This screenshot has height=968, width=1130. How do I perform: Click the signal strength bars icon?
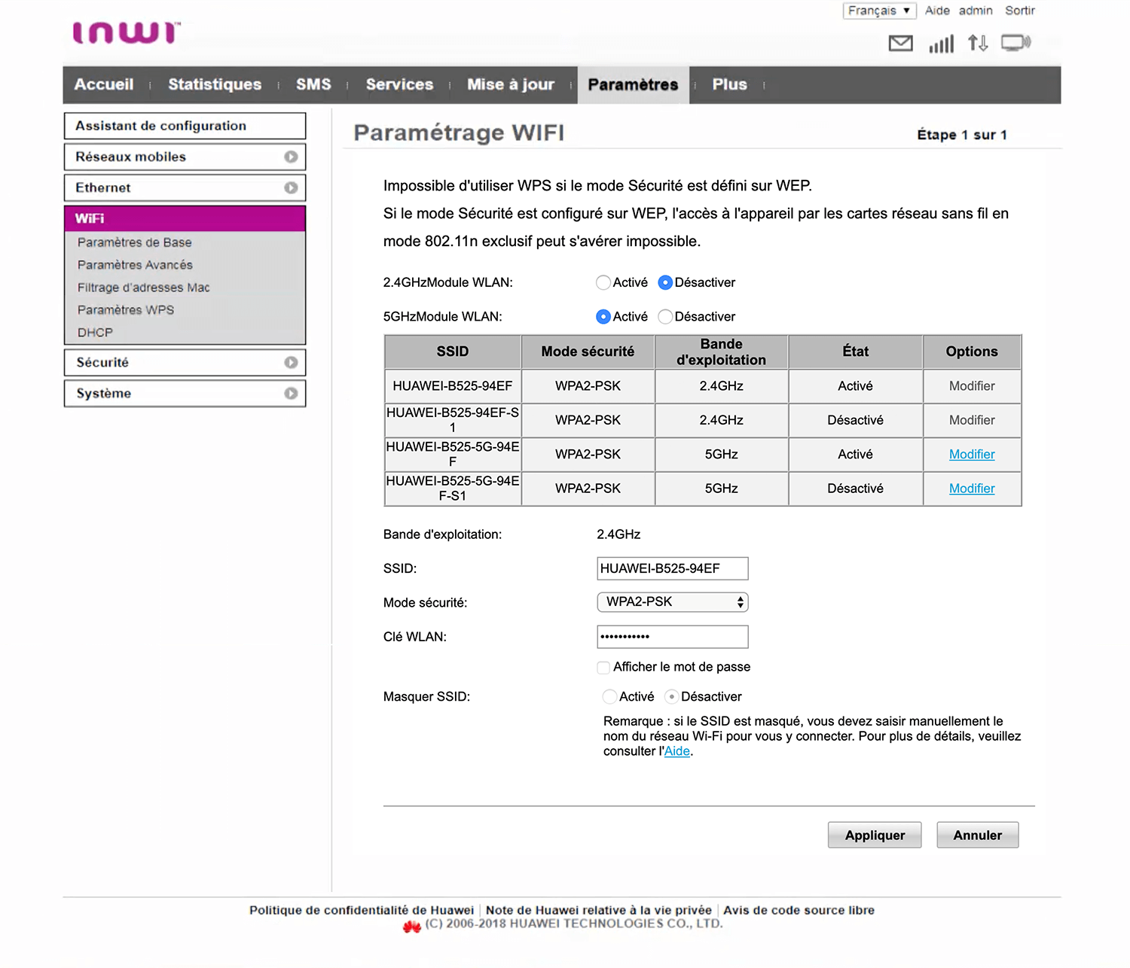click(x=941, y=44)
